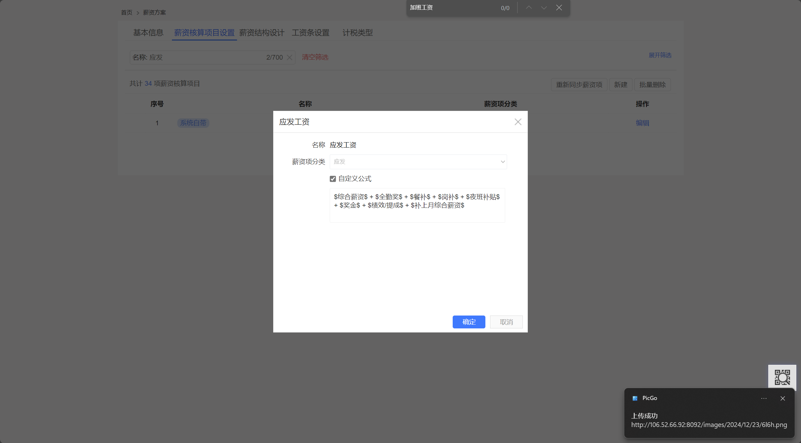Expand the 薪资项分类 dropdown
This screenshot has height=443, width=801.
[x=418, y=162]
